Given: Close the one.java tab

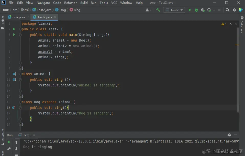Looking at the screenshot, I should [x=28, y=17].
